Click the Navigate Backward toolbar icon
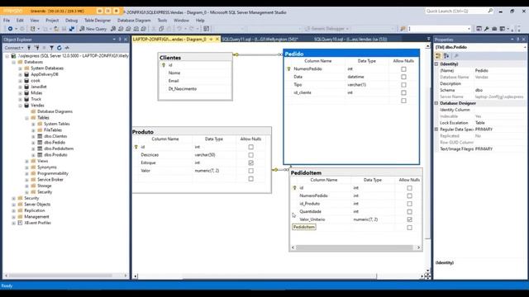This screenshot has height=297, width=529. coord(10,29)
